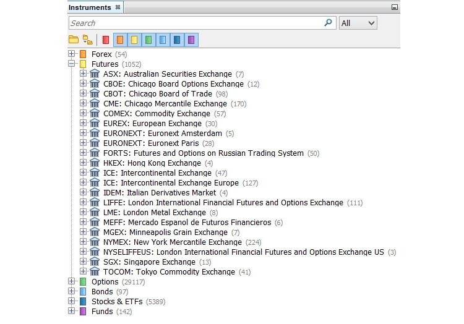This screenshot has height=324, width=464.
Task: Click the CBOE exchange building icon
Action: pos(95,83)
